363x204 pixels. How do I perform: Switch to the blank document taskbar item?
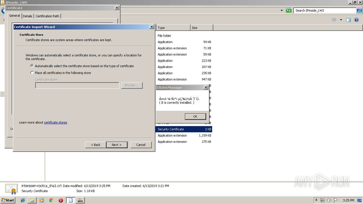tap(71, 200)
